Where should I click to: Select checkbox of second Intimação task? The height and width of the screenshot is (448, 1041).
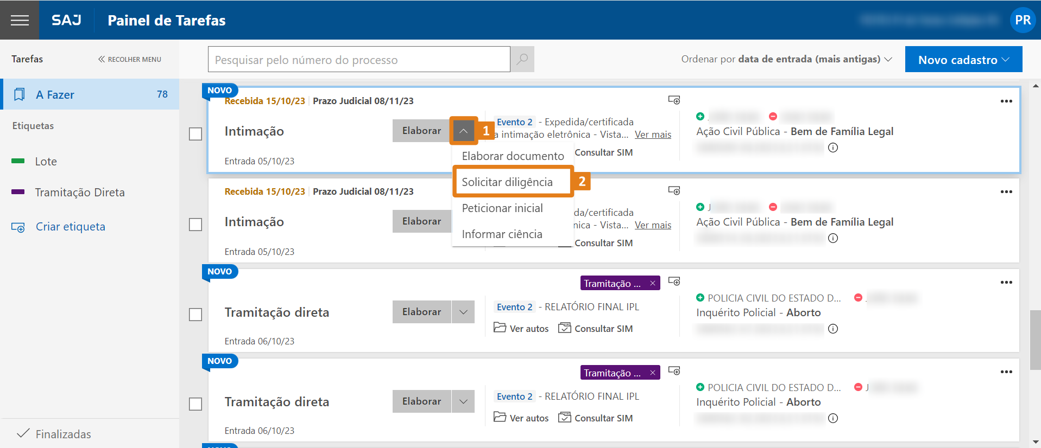point(195,225)
